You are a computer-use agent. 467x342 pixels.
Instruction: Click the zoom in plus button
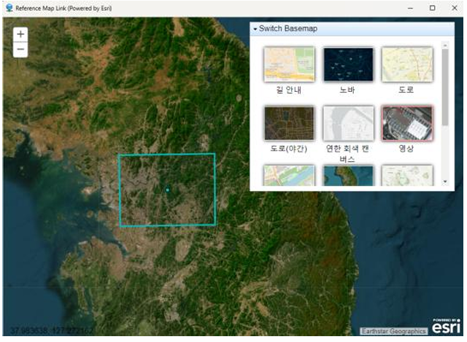[x=20, y=34]
